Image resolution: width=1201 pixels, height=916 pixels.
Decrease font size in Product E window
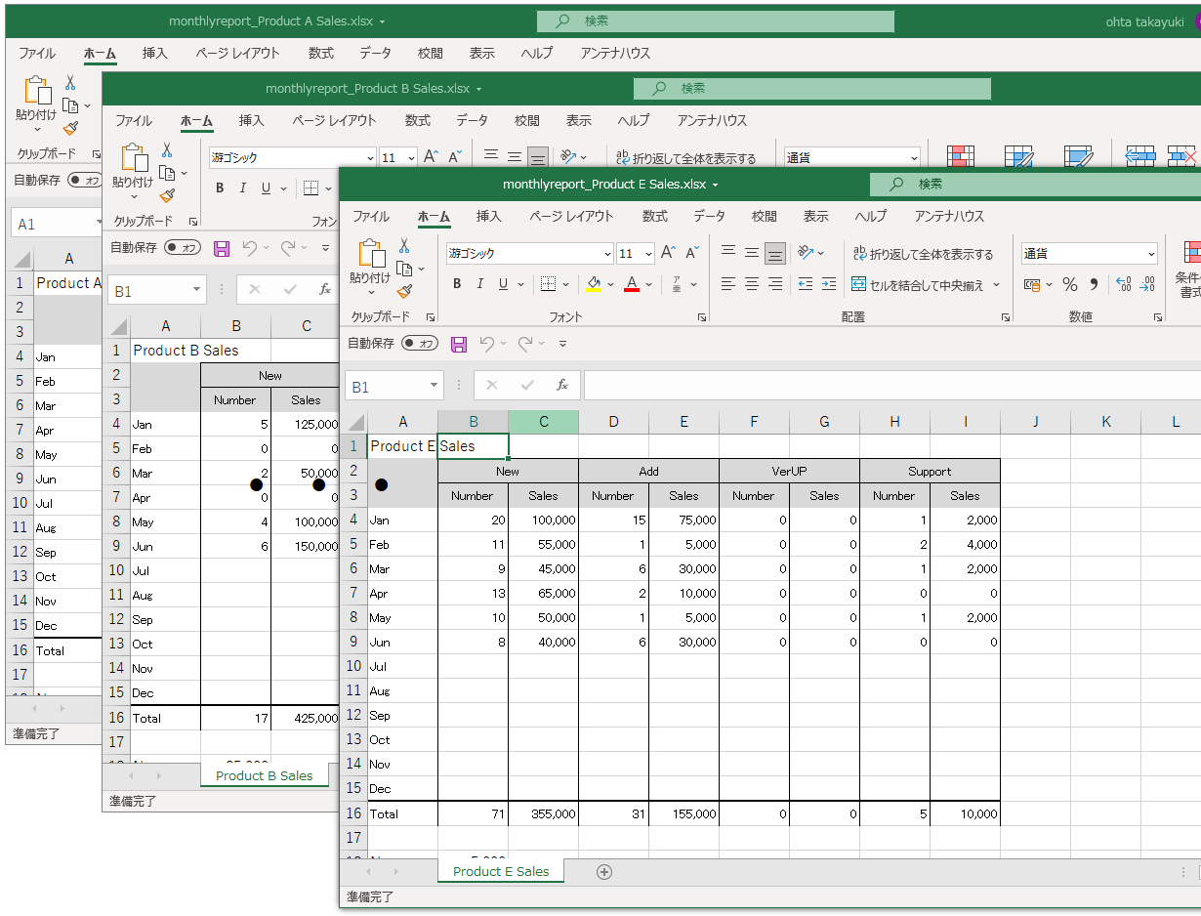click(692, 253)
